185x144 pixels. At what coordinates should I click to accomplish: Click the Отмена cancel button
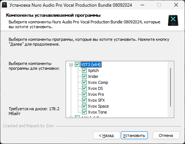coord(166,135)
